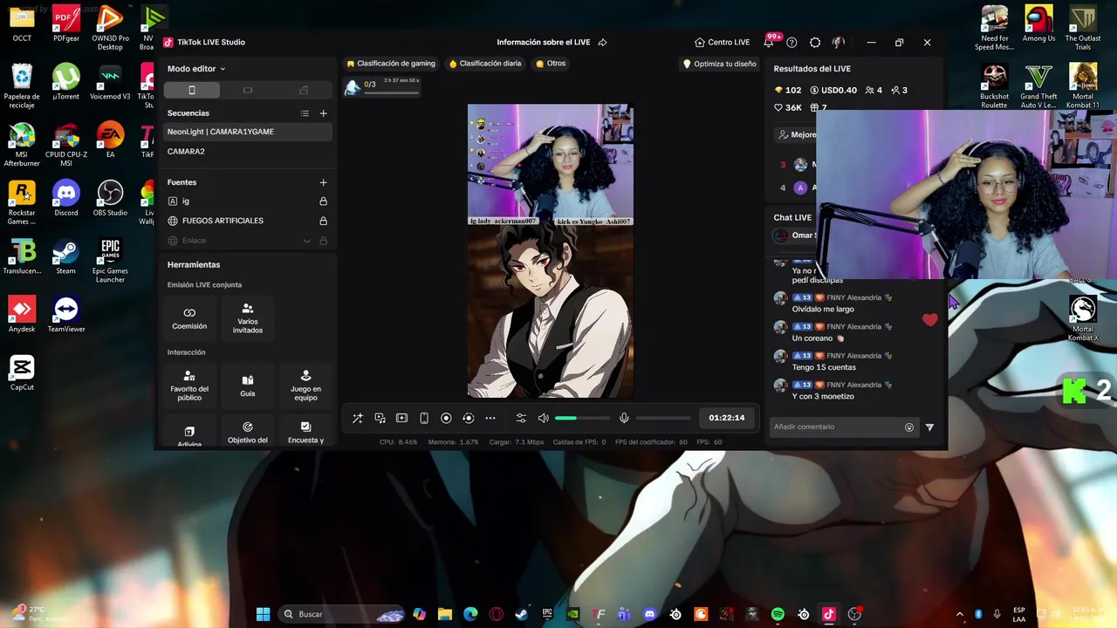Adjust the microphone volume slider
The width and height of the screenshot is (1117, 628).
tap(663, 419)
